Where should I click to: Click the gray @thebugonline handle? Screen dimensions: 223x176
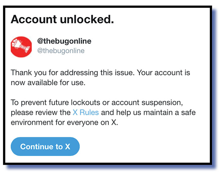click(x=61, y=50)
